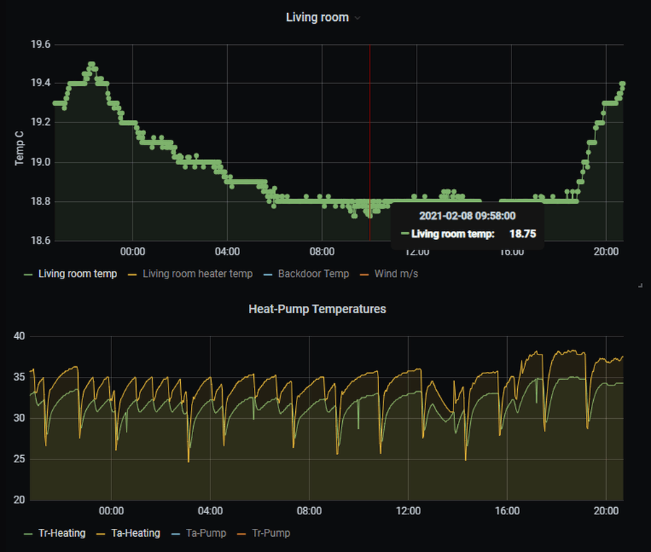Screen dimensions: 651x552
Task: Click blue swatch next to Backdoor Temp
Action: point(268,274)
